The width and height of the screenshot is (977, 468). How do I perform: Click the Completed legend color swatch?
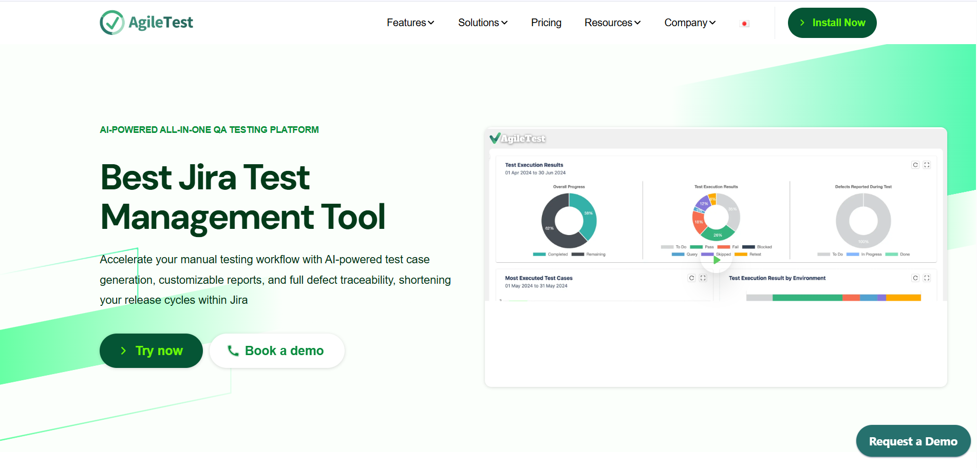pyautogui.click(x=539, y=255)
